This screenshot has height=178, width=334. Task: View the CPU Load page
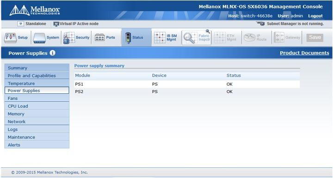click(x=37, y=106)
